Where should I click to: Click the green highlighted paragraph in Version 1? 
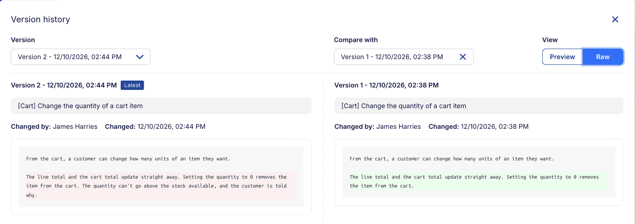[479, 181]
